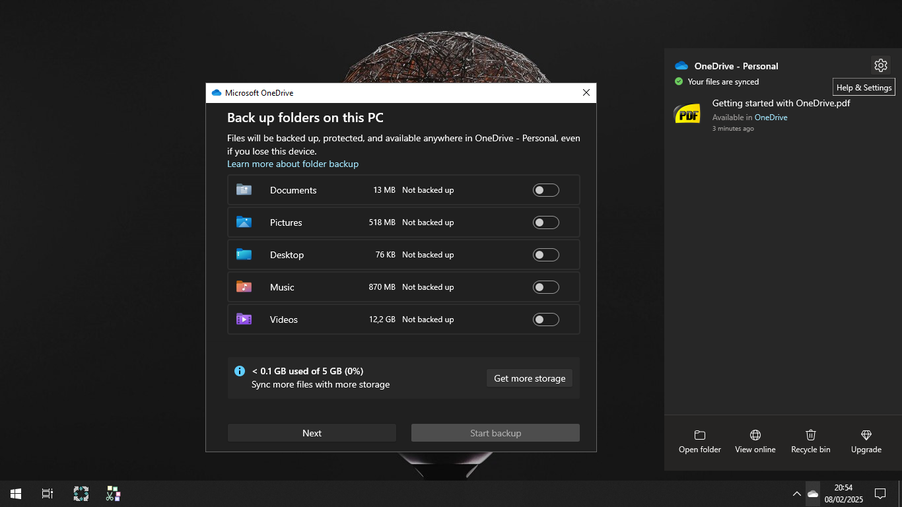Click the 870 MB size value

coord(382,287)
